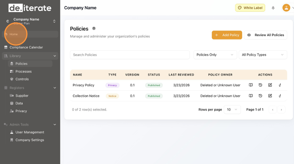Click the Add Policy button
The image size is (294, 164).
click(x=227, y=35)
